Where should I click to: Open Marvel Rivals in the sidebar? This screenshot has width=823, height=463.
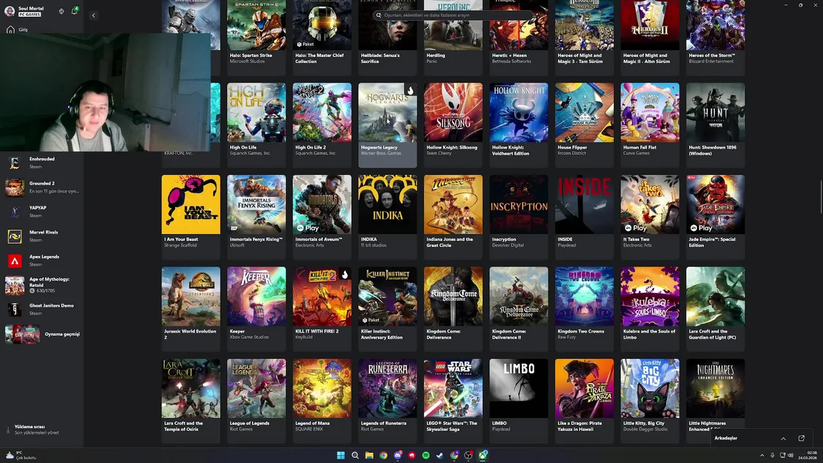pyautogui.click(x=42, y=236)
